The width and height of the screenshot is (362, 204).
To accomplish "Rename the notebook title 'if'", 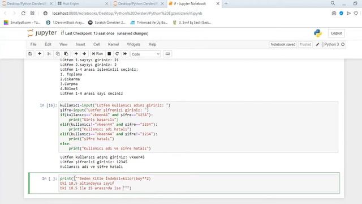I will point(62,33).
